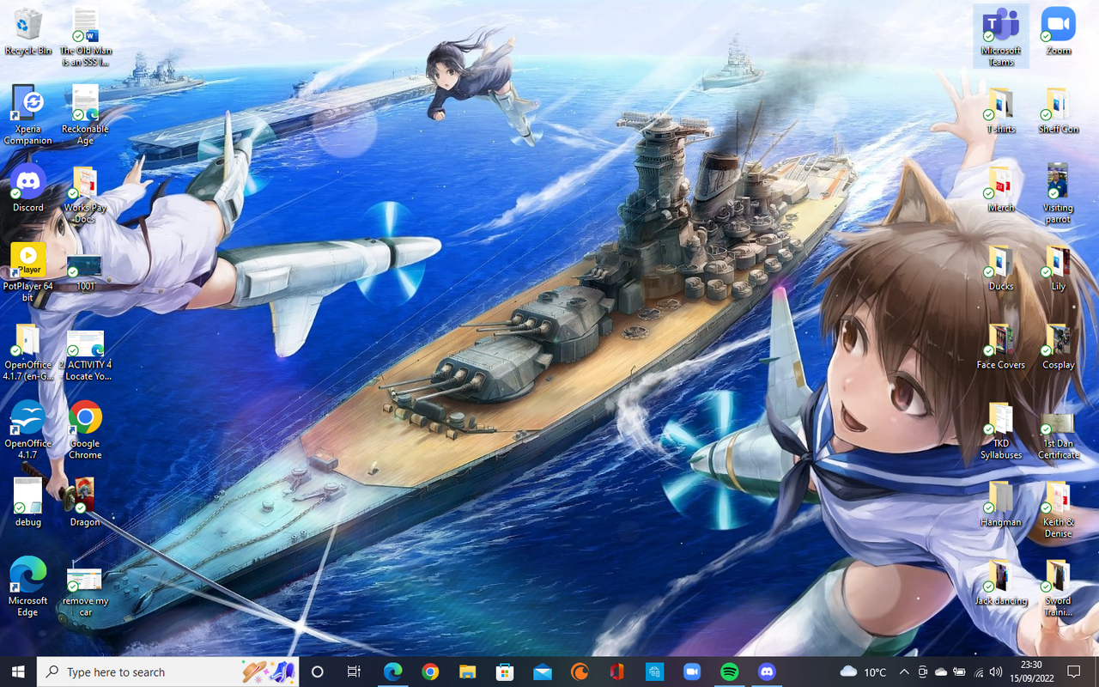The height and width of the screenshot is (687, 1099).
Task: Launch Microsoft Teams from the desktop
Action: click(x=1001, y=37)
